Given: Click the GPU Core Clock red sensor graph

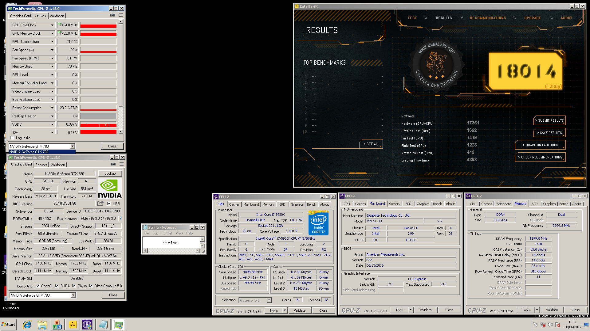Looking at the screenshot, I should click(x=98, y=25).
